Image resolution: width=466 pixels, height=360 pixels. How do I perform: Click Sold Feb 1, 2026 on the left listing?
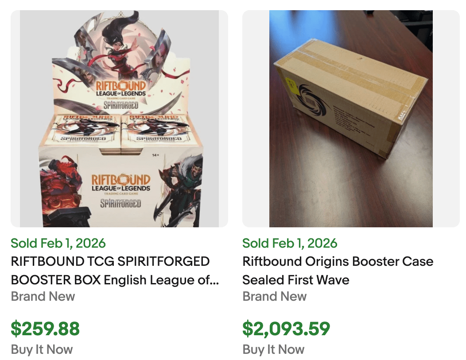coord(58,243)
